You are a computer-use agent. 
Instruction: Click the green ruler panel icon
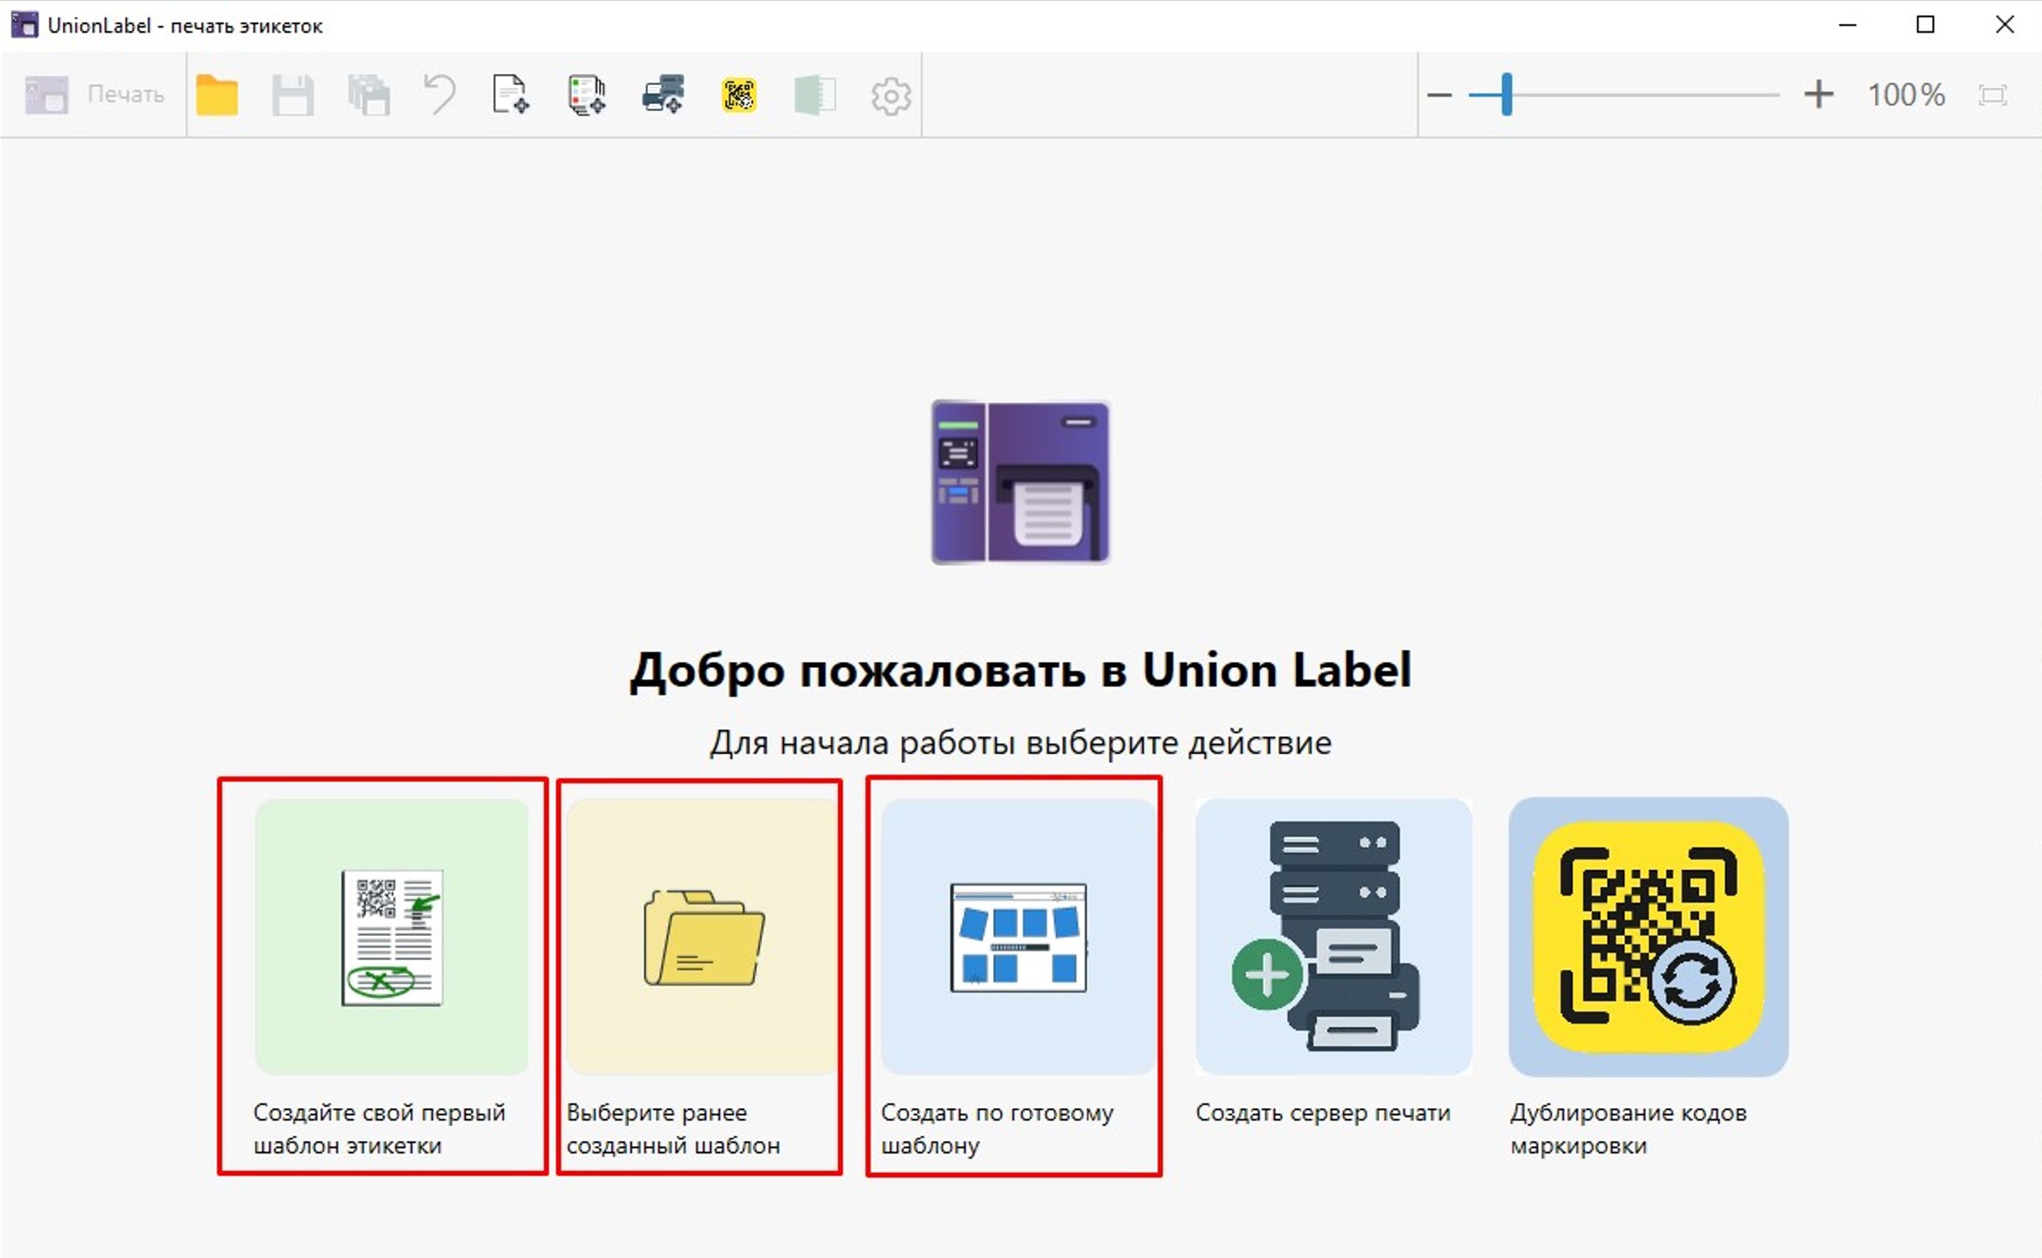815,95
